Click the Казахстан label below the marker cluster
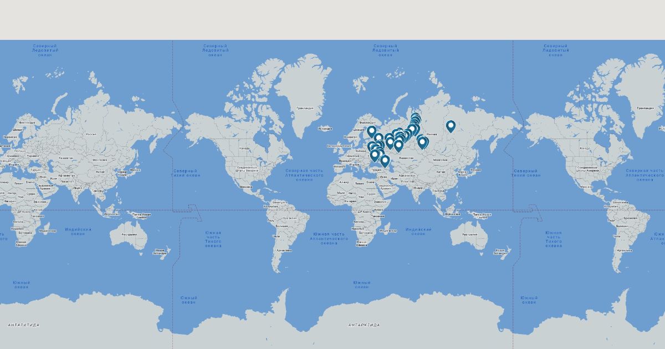The image size is (665, 349). pyautogui.click(x=406, y=158)
